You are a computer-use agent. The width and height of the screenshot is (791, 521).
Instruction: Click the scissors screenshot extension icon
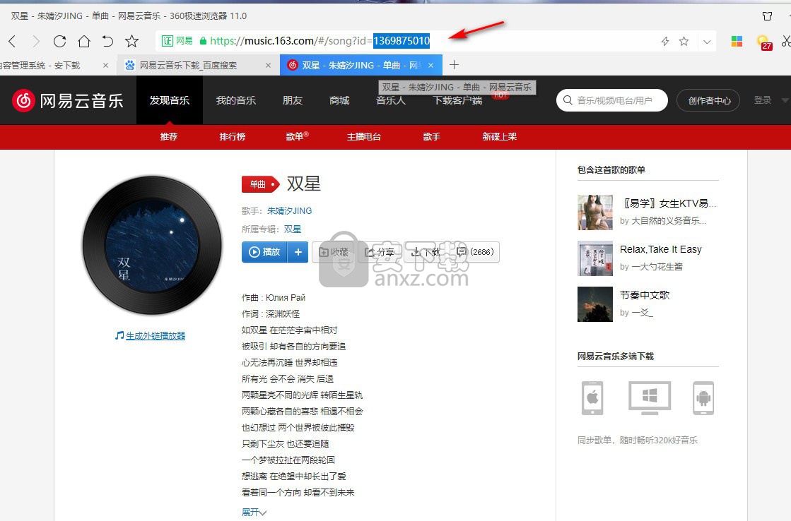coord(786,42)
